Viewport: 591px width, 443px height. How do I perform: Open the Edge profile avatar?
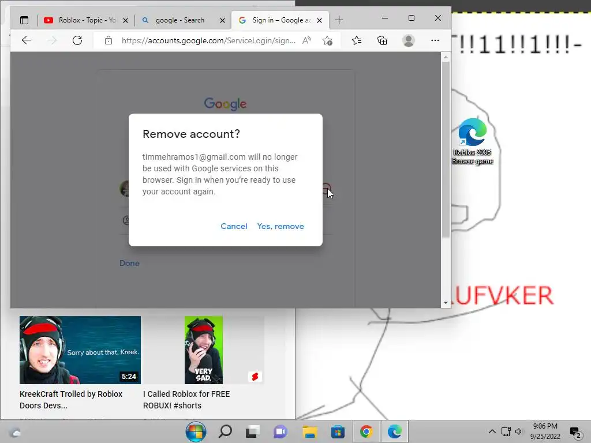pos(409,40)
